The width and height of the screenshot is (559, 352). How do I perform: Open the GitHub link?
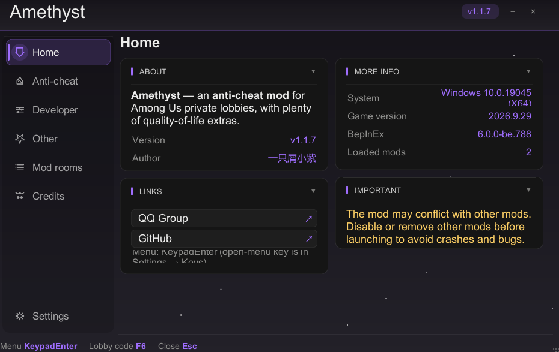224,239
